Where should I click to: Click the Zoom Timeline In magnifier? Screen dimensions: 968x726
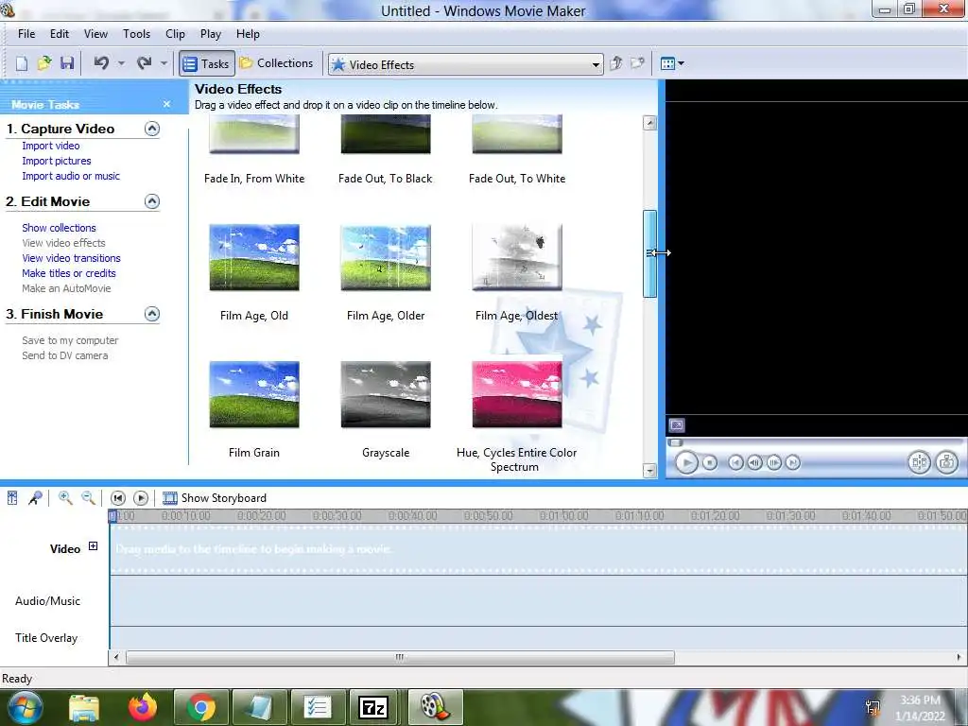coord(65,497)
